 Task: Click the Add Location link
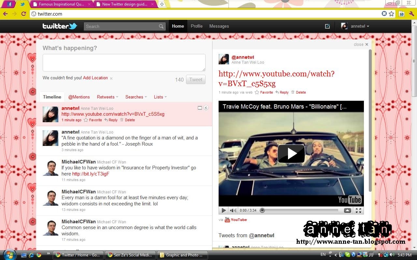click(x=95, y=78)
